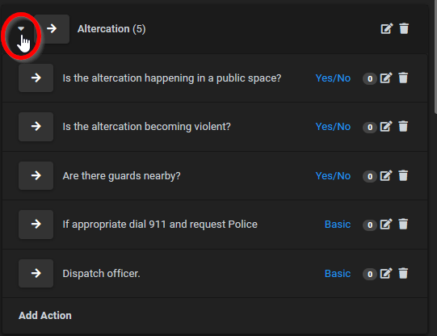This screenshot has width=437, height=336.
Task: Edit the public space question
Action: point(386,78)
